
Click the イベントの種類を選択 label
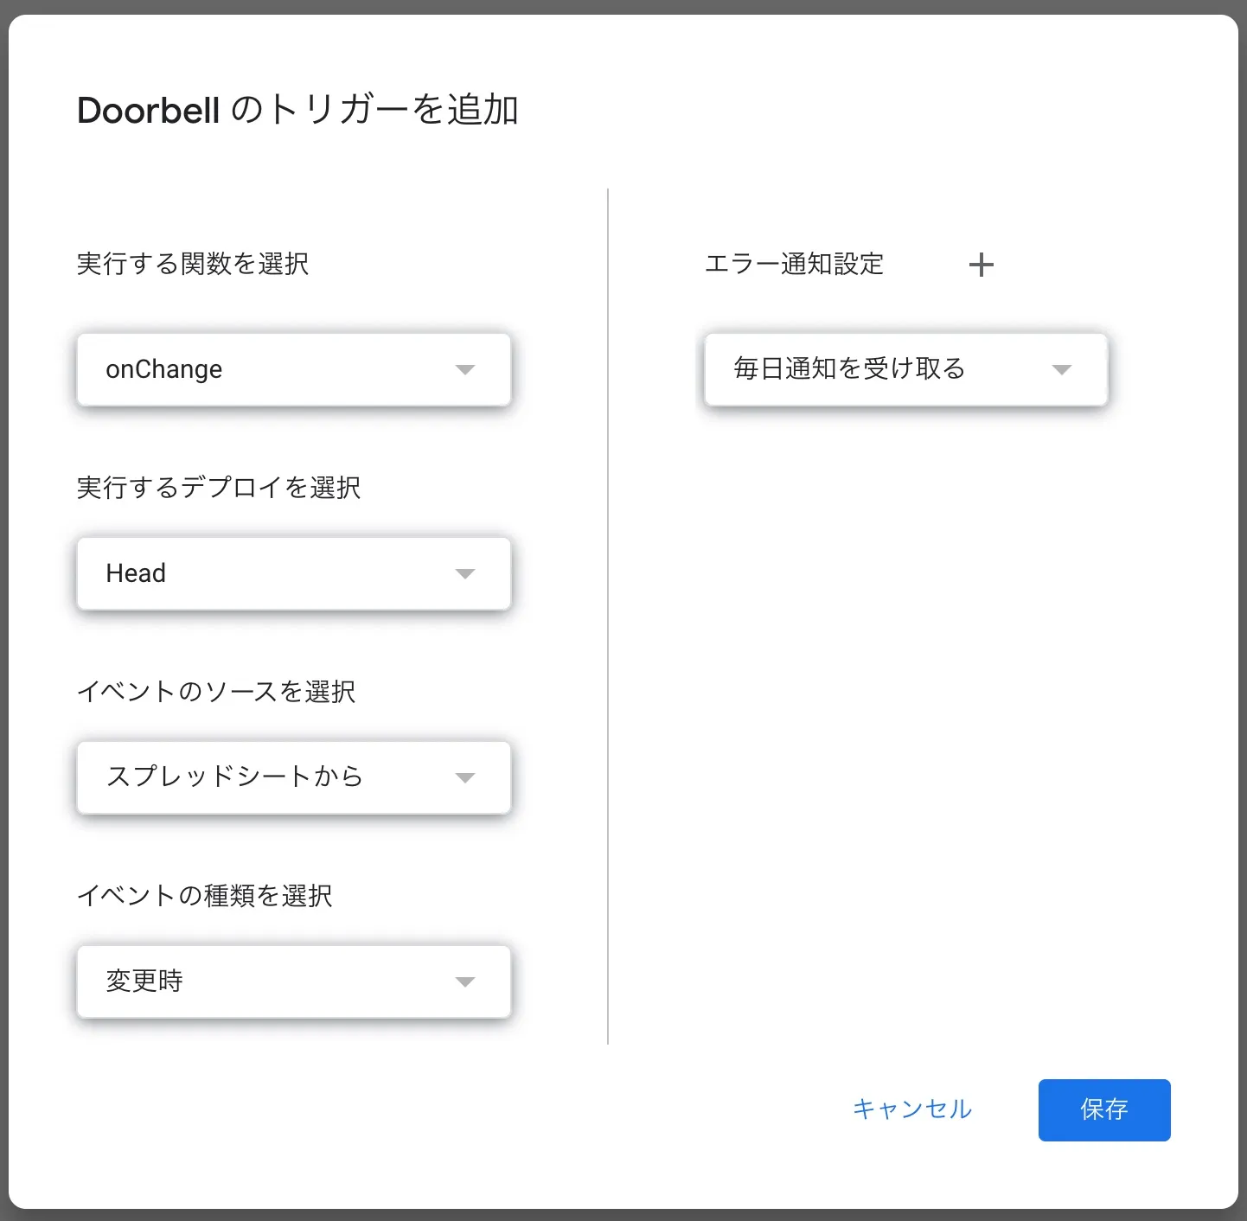click(205, 896)
